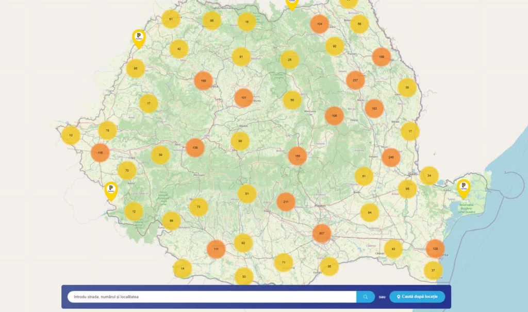
Task: Focus the street and locality search field
Action: pos(212,297)
